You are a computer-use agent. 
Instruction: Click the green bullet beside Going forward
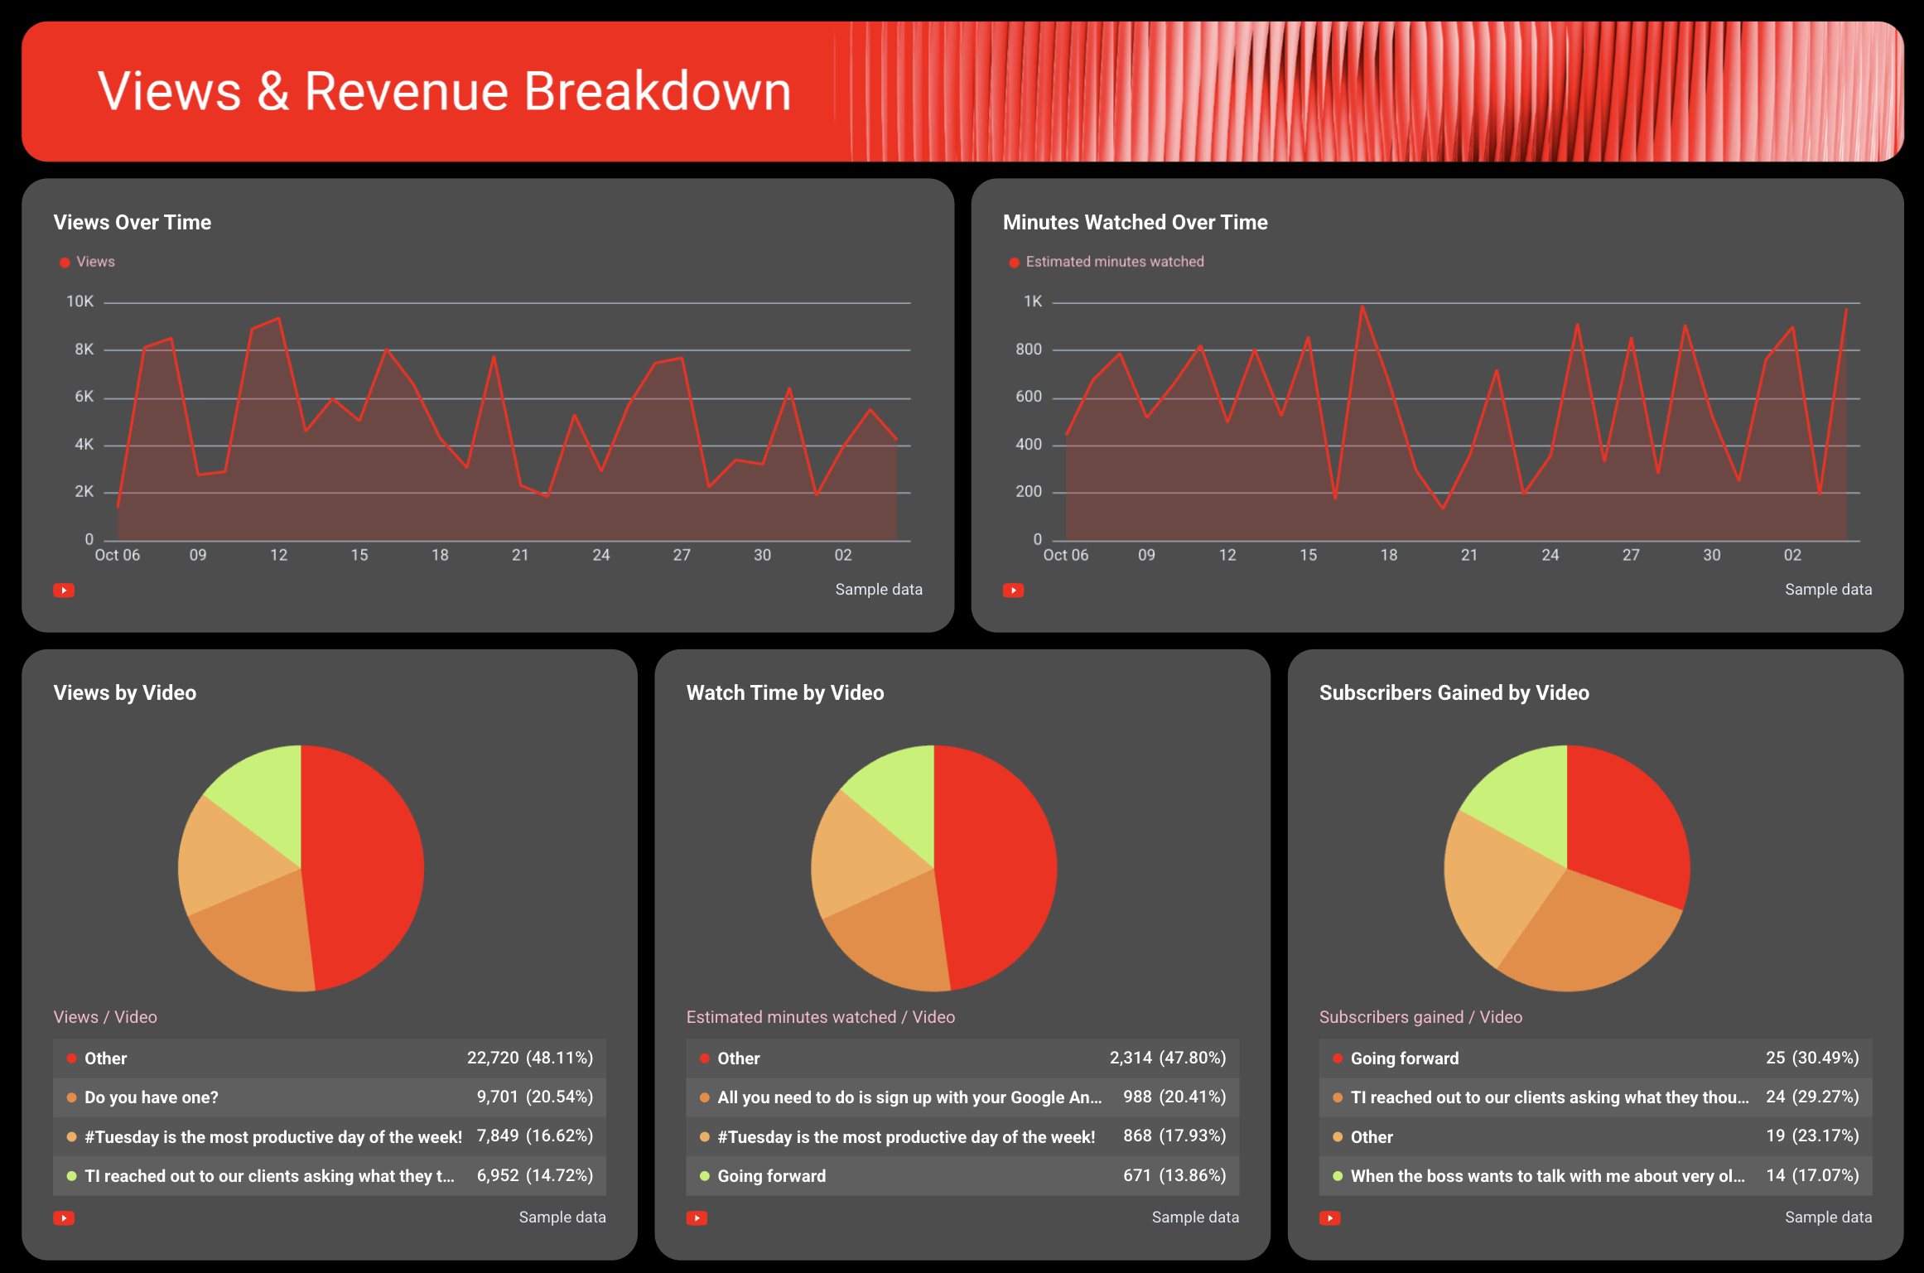704,1176
